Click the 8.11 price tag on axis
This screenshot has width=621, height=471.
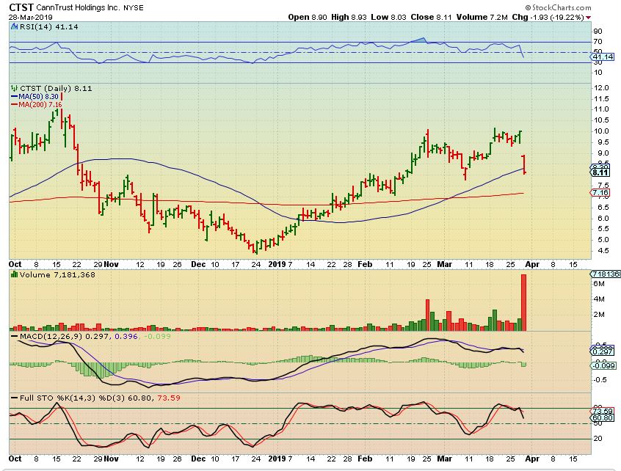coord(600,173)
